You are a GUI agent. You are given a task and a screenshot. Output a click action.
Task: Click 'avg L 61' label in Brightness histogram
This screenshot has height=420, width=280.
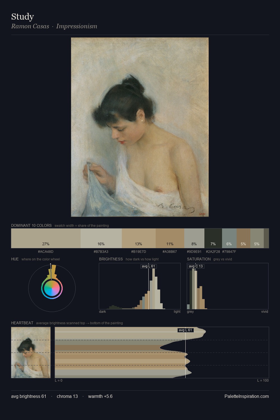click(x=148, y=266)
